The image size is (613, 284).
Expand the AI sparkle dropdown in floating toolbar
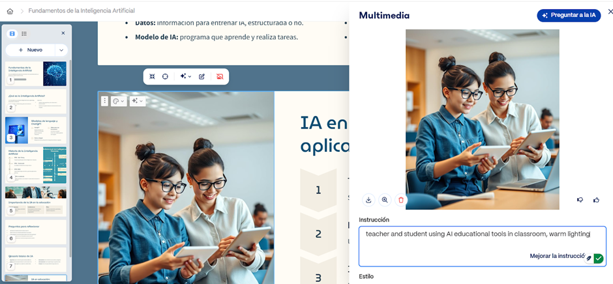(x=186, y=77)
